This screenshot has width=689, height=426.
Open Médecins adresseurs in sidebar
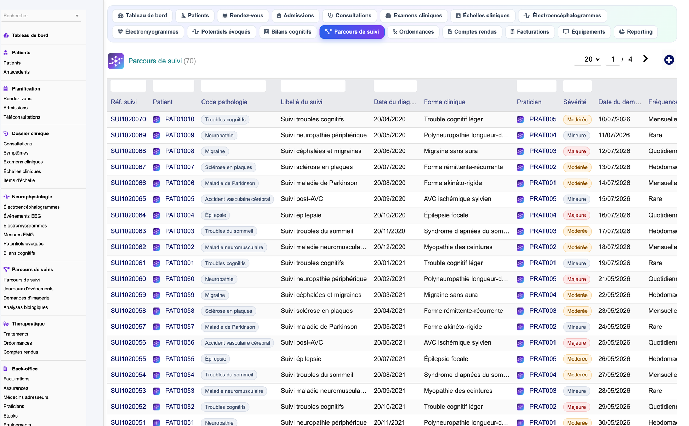coord(26,397)
